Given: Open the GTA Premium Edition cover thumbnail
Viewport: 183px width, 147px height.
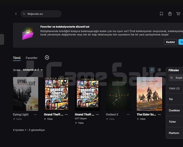Looking at the screenshot, I should coord(56,94).
